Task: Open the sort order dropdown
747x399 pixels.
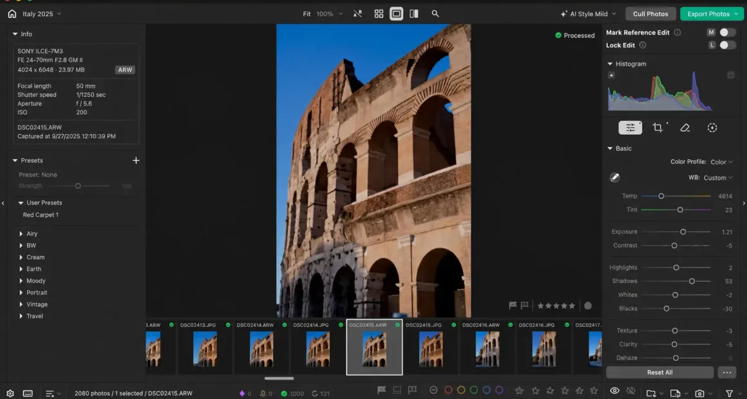Action: pyautogui.click(x=53, y=393)
